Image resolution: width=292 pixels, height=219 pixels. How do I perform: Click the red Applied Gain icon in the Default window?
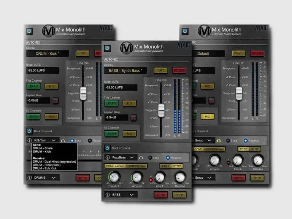tap(211, 101)
